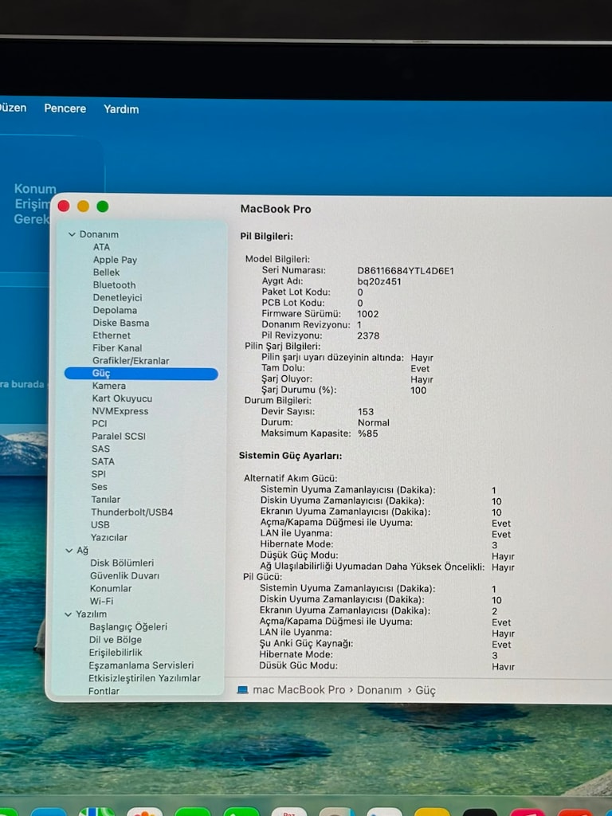Select Kart Okuyucu in the sidebar
Screen dimensions: 612x816
[x=122, y=398]
